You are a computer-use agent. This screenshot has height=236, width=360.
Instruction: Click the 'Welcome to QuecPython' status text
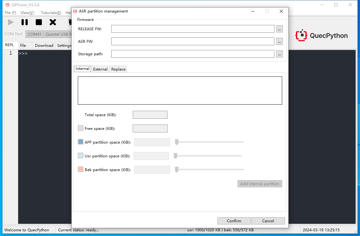click(27, 230)
